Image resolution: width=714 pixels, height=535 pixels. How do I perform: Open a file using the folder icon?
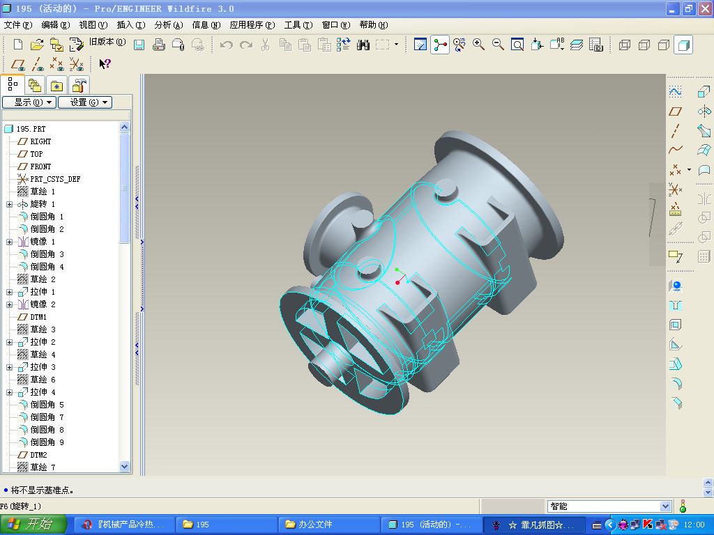37,45
